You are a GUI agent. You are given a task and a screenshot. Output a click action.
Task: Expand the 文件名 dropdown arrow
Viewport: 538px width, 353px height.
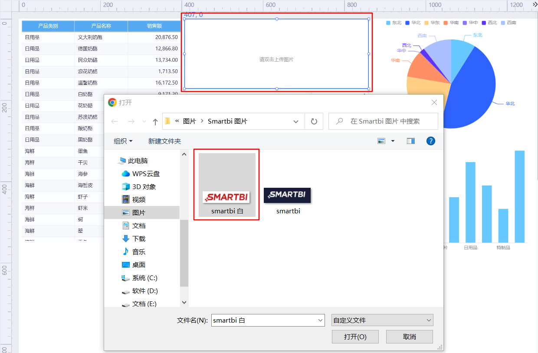[321, 320]
